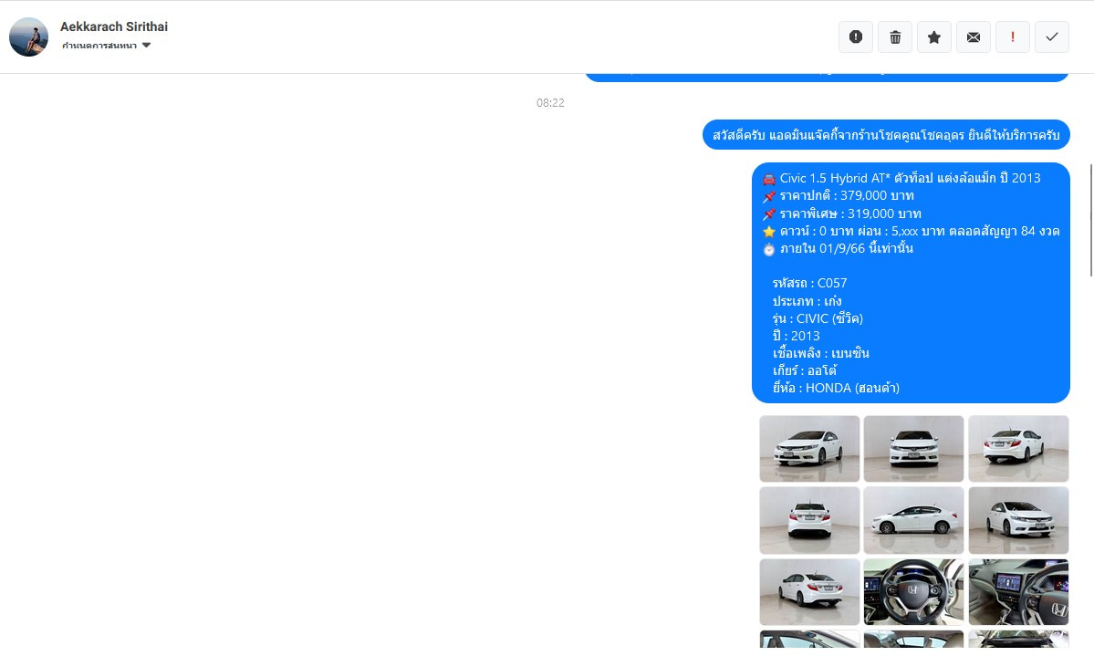Open second car photo, front view
Image resolution: width=1094 pixels, height=656 pixels.
pos(913,449)
